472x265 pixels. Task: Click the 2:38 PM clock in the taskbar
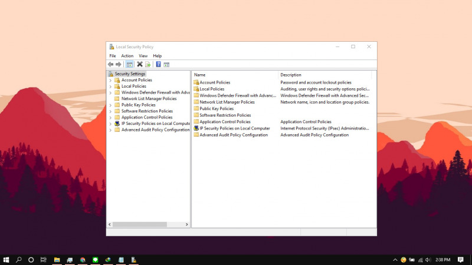point(443,260)
